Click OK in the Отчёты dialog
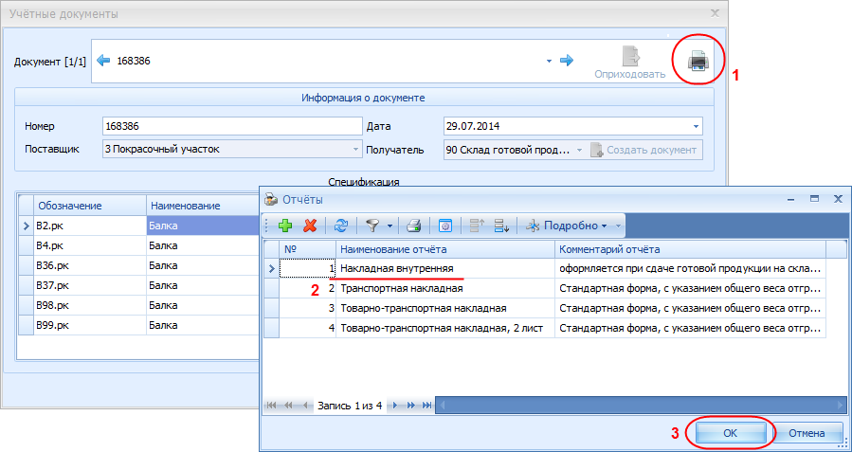This screenshot has height=452, width=852. [x=731, y=433]
